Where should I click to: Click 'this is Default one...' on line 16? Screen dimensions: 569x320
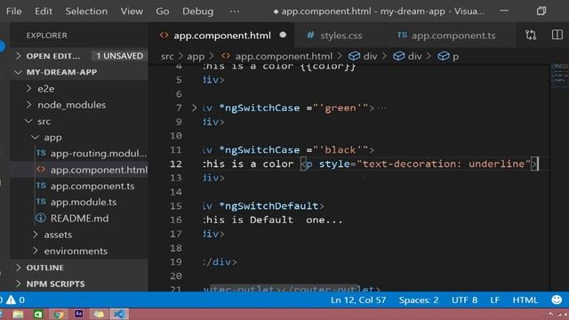[273, 220]
